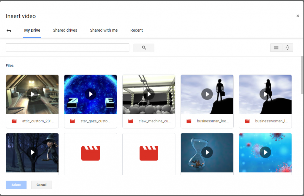Click inside the search text field
304x196 pixels.
click(x=67, y=48)
